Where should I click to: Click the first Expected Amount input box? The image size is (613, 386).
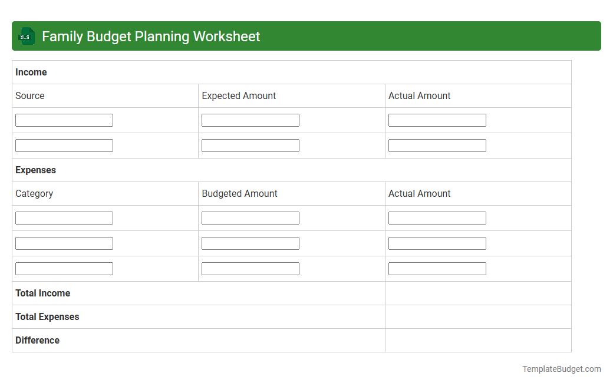(250, 120)
